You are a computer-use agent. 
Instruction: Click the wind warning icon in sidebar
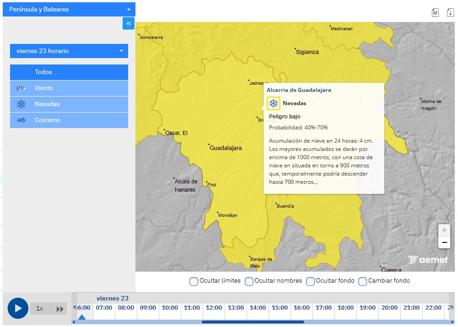click(x=21, y=88)
